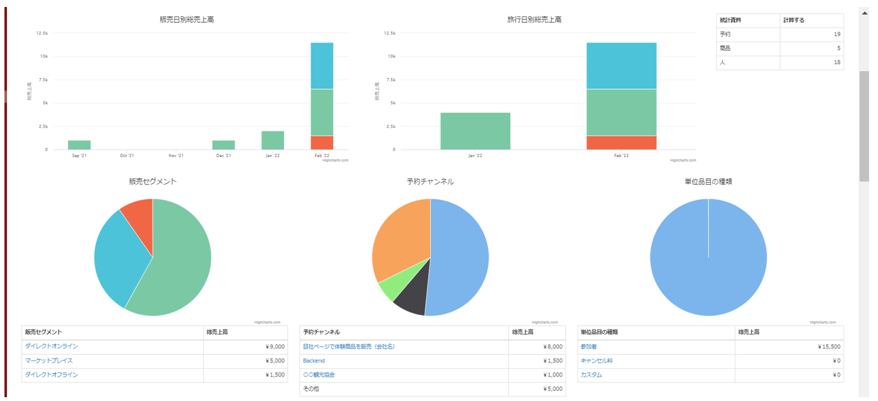The height and width of the screenshot is (401, 878).
Task: Open the 自社ページで体験商品を販売 link
Action: 349,346
